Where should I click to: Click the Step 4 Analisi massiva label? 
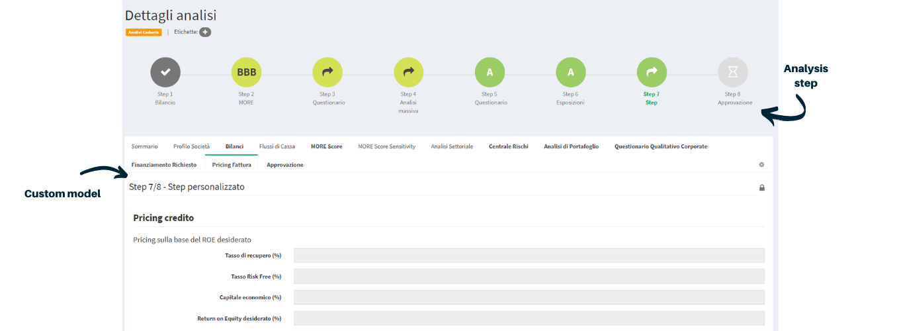point(408,103)
